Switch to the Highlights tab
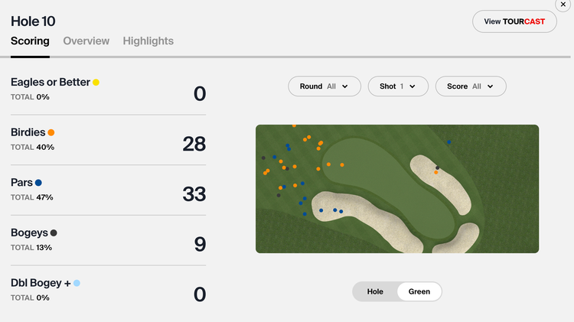The height and width of the screenshot is (322, 574). tap(148, 41)
